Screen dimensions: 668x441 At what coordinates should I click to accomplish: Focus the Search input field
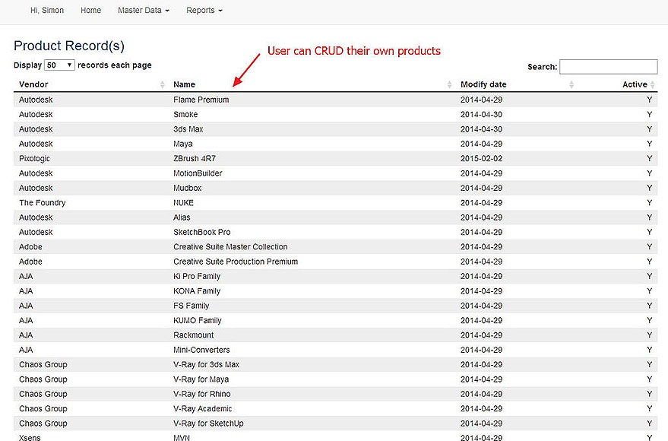coord(609,67)
